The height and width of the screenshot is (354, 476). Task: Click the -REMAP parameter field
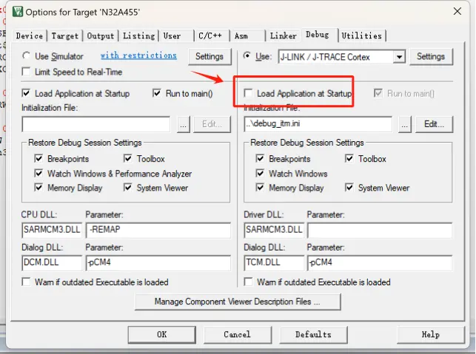coord(158,230)
